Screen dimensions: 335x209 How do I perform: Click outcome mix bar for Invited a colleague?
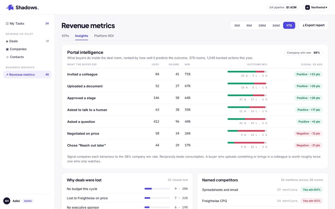247,72
